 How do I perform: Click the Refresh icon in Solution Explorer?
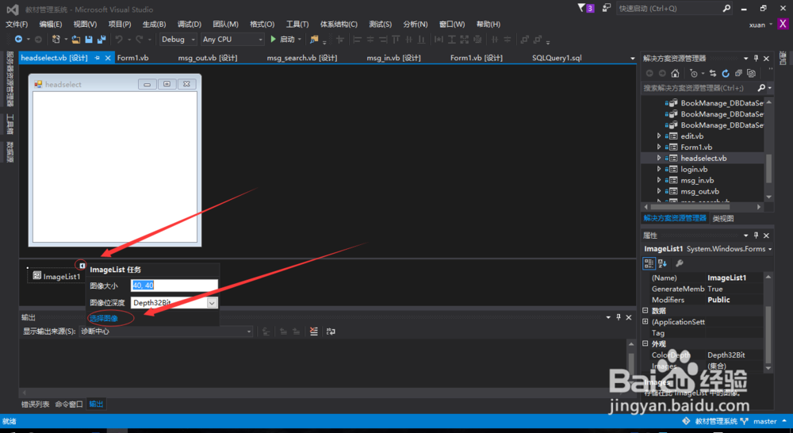(726, 73)
